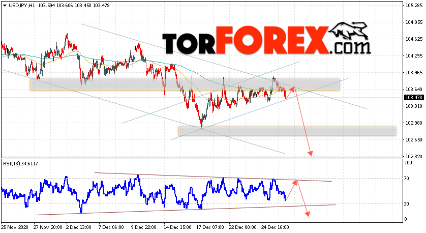Click price scale value 103.640
This screenshot has width=426, height=233.
(x=414, y=90)
